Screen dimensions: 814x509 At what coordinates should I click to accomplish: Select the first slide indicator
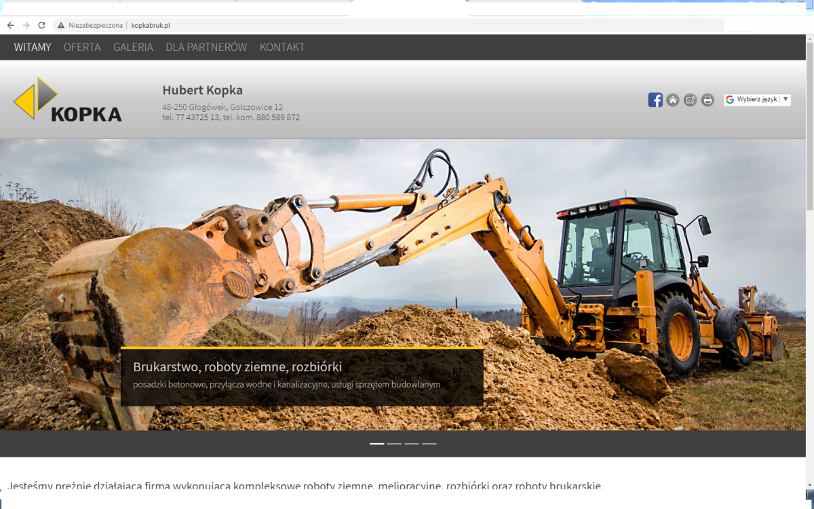coord(376,443)
